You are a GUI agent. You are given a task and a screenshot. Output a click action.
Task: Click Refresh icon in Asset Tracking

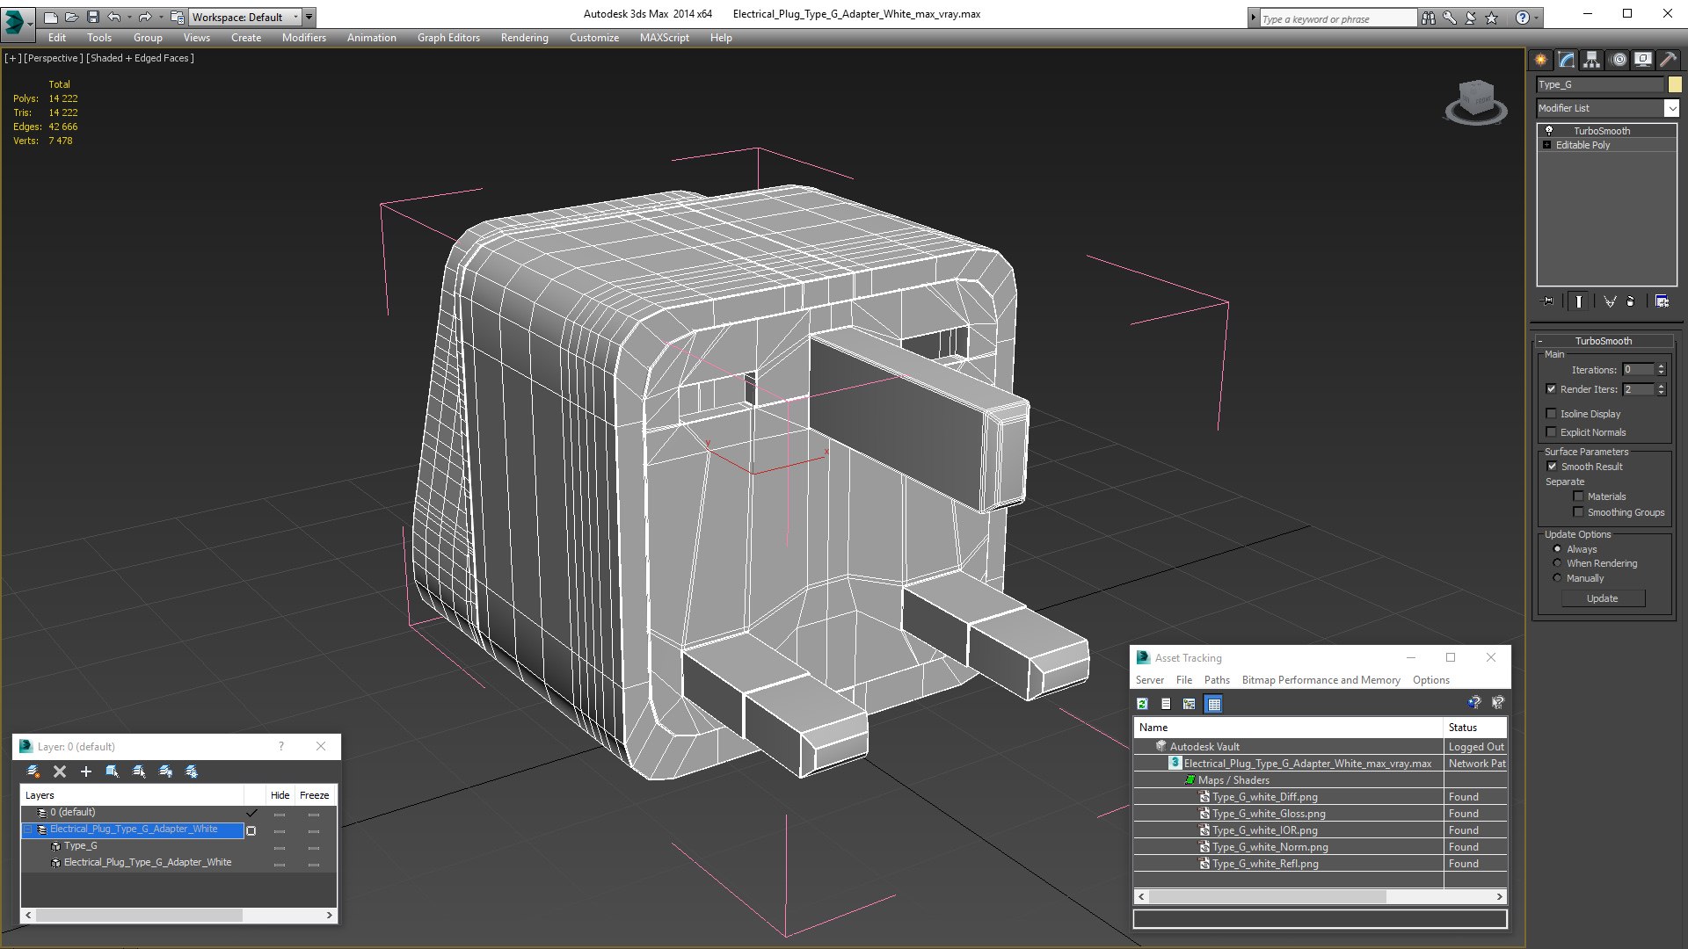1142,704
